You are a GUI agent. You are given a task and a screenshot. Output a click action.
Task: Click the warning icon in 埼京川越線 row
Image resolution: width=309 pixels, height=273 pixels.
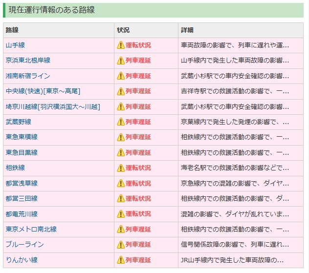[121, 106]
